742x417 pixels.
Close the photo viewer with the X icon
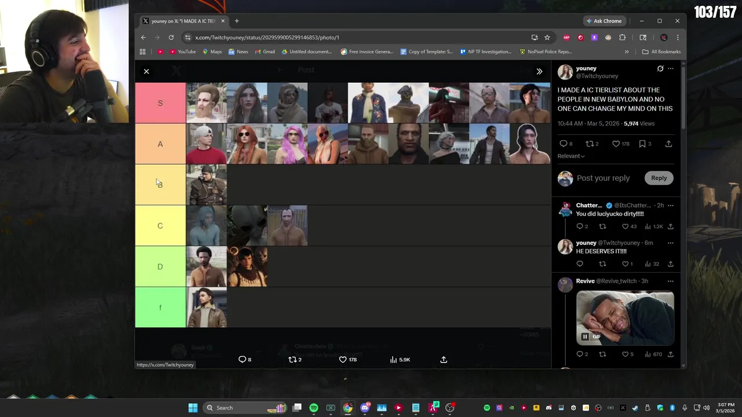146,71
